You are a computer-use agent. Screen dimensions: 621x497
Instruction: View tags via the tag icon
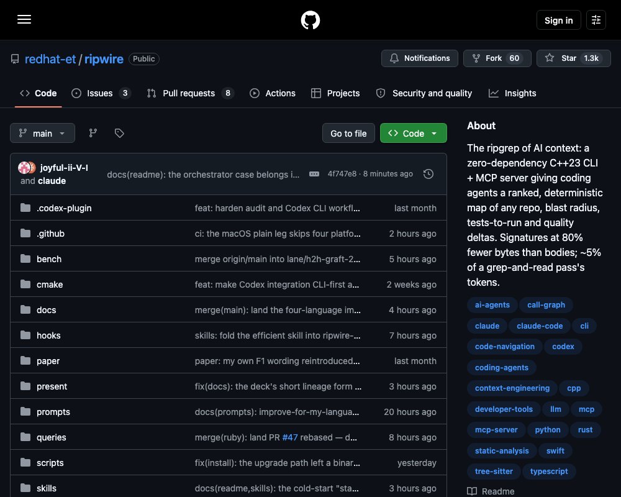coord(119,133)
